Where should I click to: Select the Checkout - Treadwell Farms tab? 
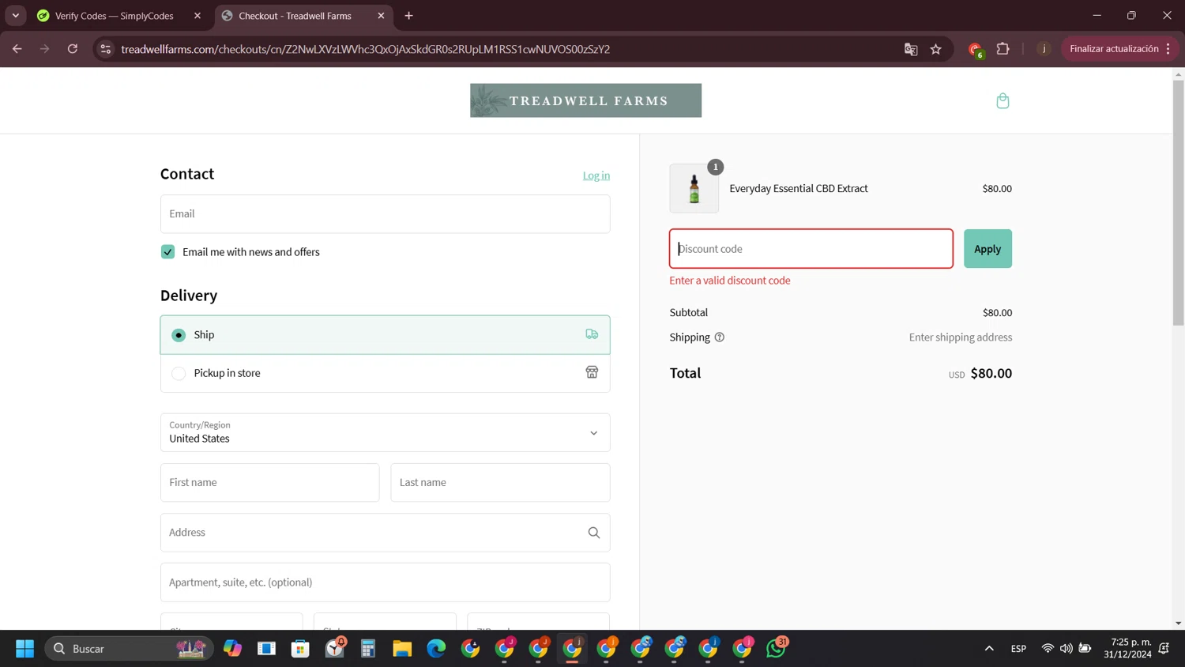(x=295, y=16)
